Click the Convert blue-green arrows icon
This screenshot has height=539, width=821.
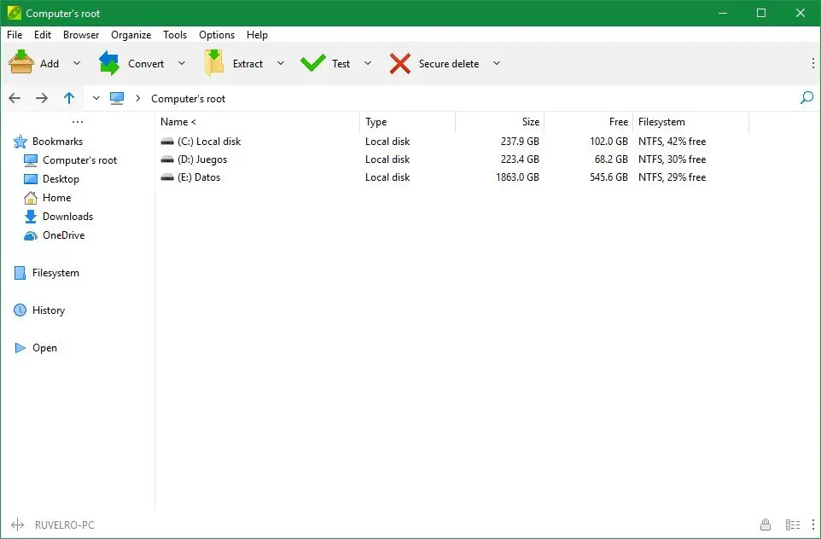click(109, 63)
